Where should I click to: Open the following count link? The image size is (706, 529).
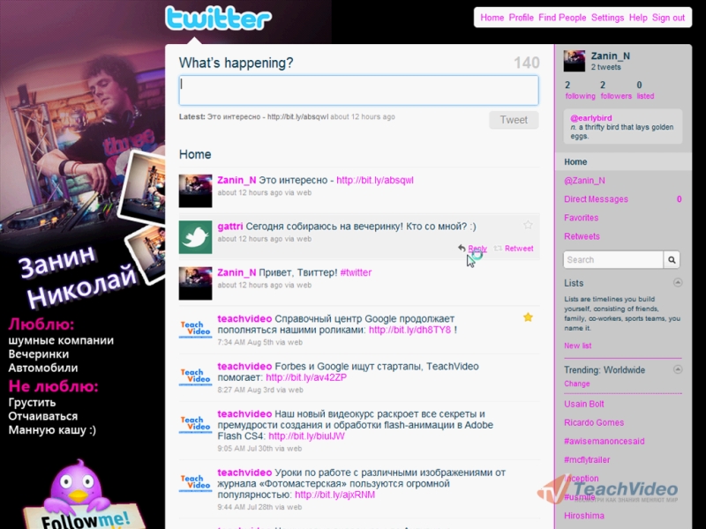click(580, 91)
